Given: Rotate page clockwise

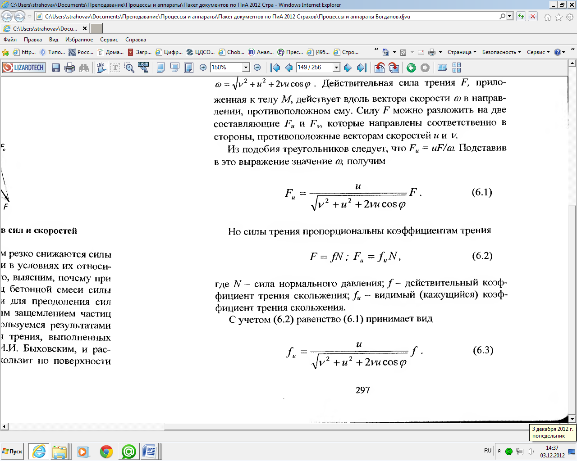Looking at the screenshot, I should (x=394, y=68).
